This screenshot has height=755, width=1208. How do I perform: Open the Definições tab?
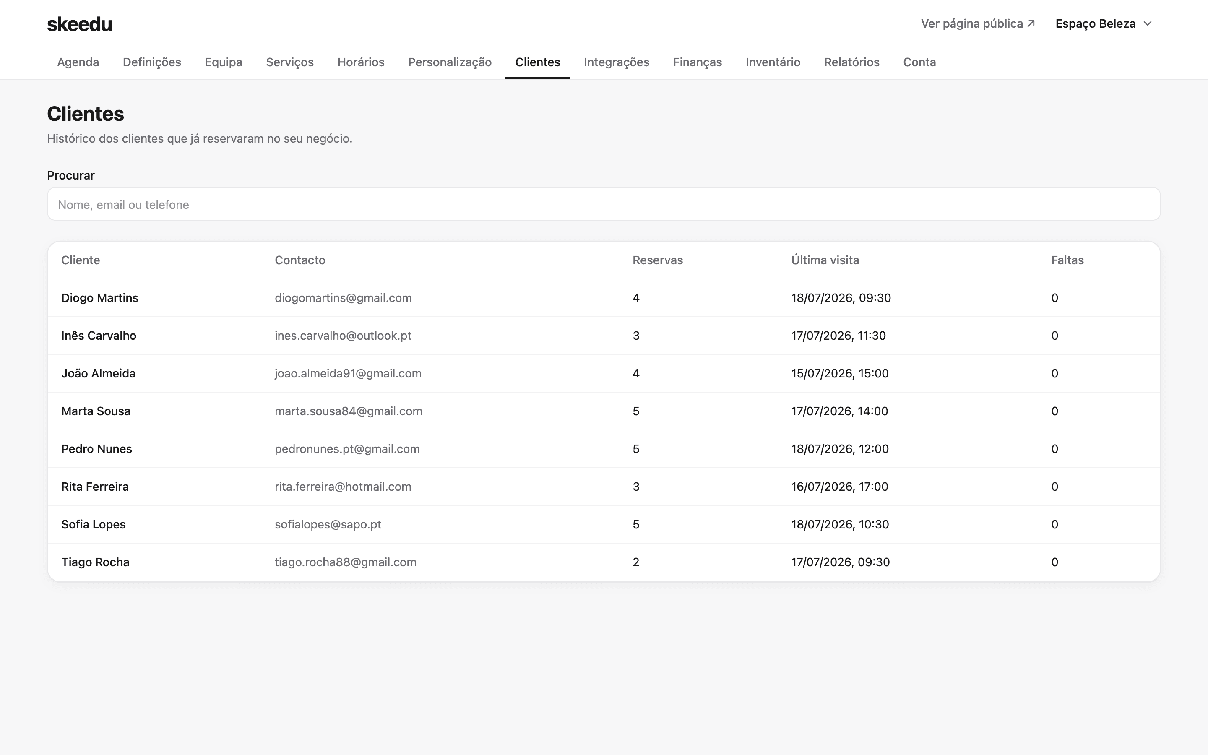tap(152, 62)
